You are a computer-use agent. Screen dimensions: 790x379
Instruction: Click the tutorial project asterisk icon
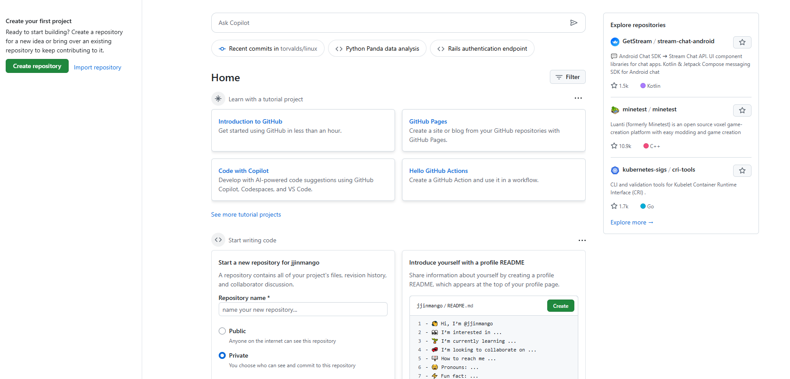pyautogui.click(x=218, y=99)
